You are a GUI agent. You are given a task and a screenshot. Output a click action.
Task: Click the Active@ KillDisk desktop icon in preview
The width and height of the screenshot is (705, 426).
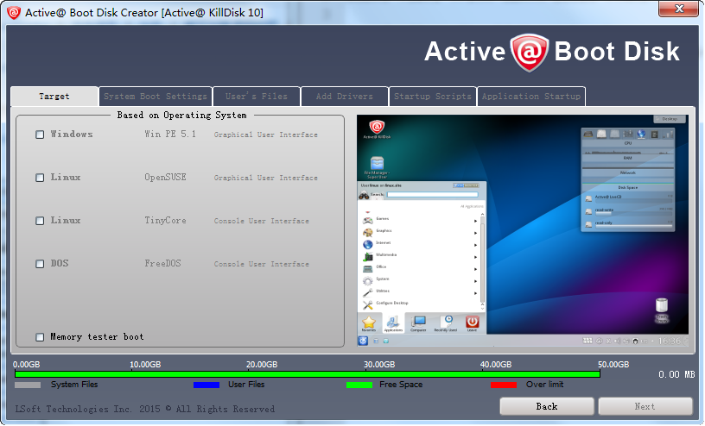(377, 128)
